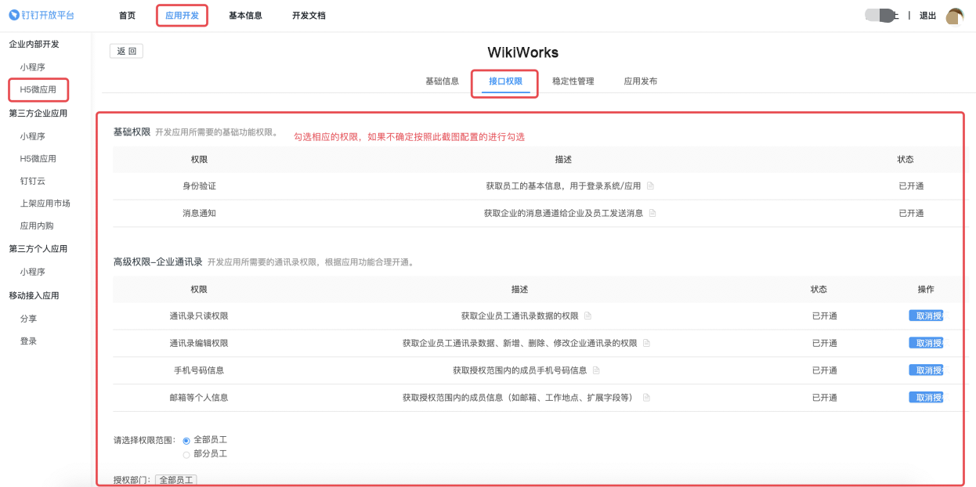This screenshot has width=976, height=487.
Task: Revoke 邮箱等个人信息 authorization
Action: coord(926,398)
